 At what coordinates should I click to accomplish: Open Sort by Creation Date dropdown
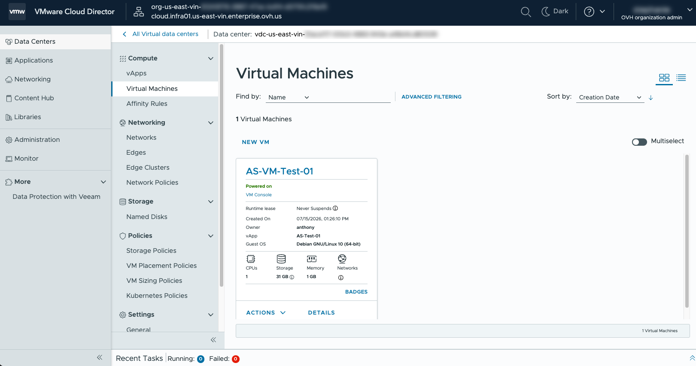point(610,97)
